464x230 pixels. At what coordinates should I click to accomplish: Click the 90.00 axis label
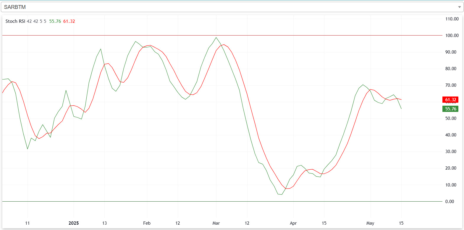point(451,52)
